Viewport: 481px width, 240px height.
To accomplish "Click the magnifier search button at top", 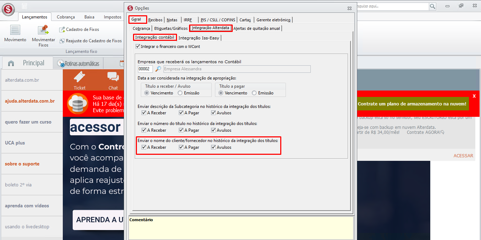I will (x=433, y=6).
